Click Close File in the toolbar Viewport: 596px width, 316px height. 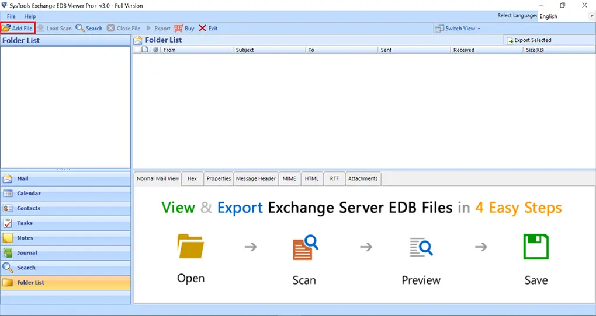pyautogui.click(x=124, y=28)
